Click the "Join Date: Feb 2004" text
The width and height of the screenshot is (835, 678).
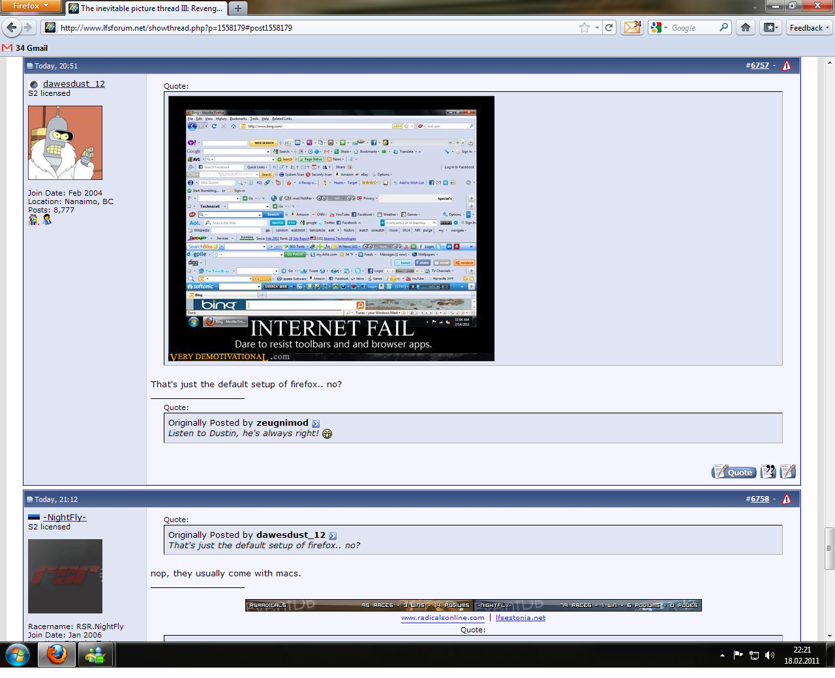[65, 193]
